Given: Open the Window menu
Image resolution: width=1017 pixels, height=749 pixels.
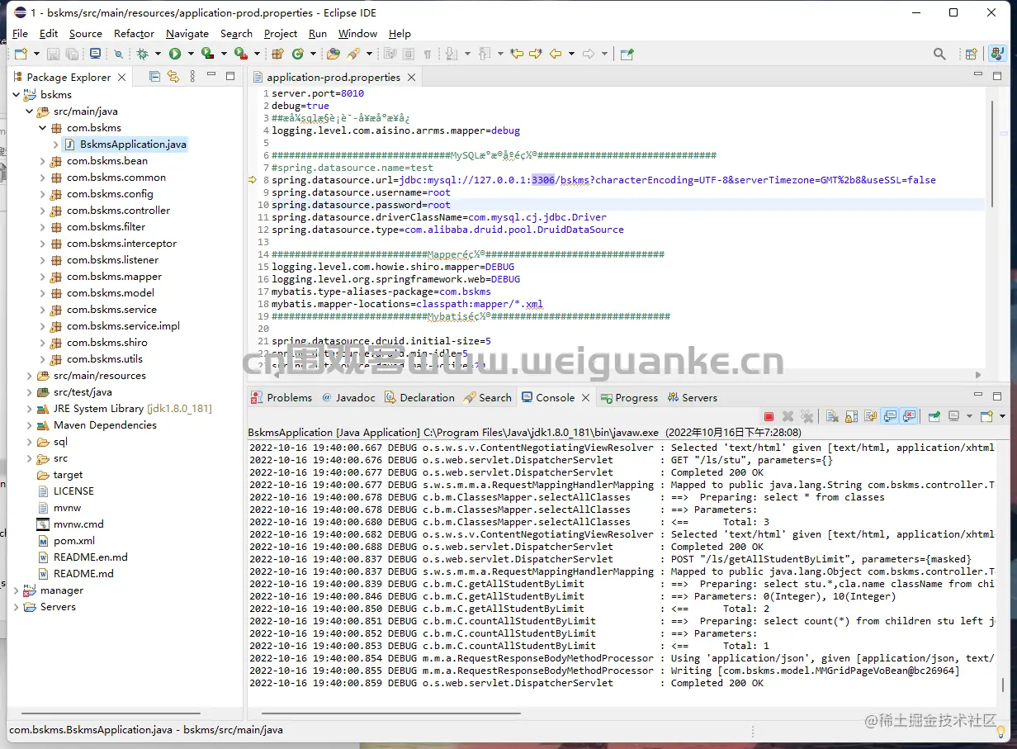Looking at the screenshot, I should click(357, 33).
